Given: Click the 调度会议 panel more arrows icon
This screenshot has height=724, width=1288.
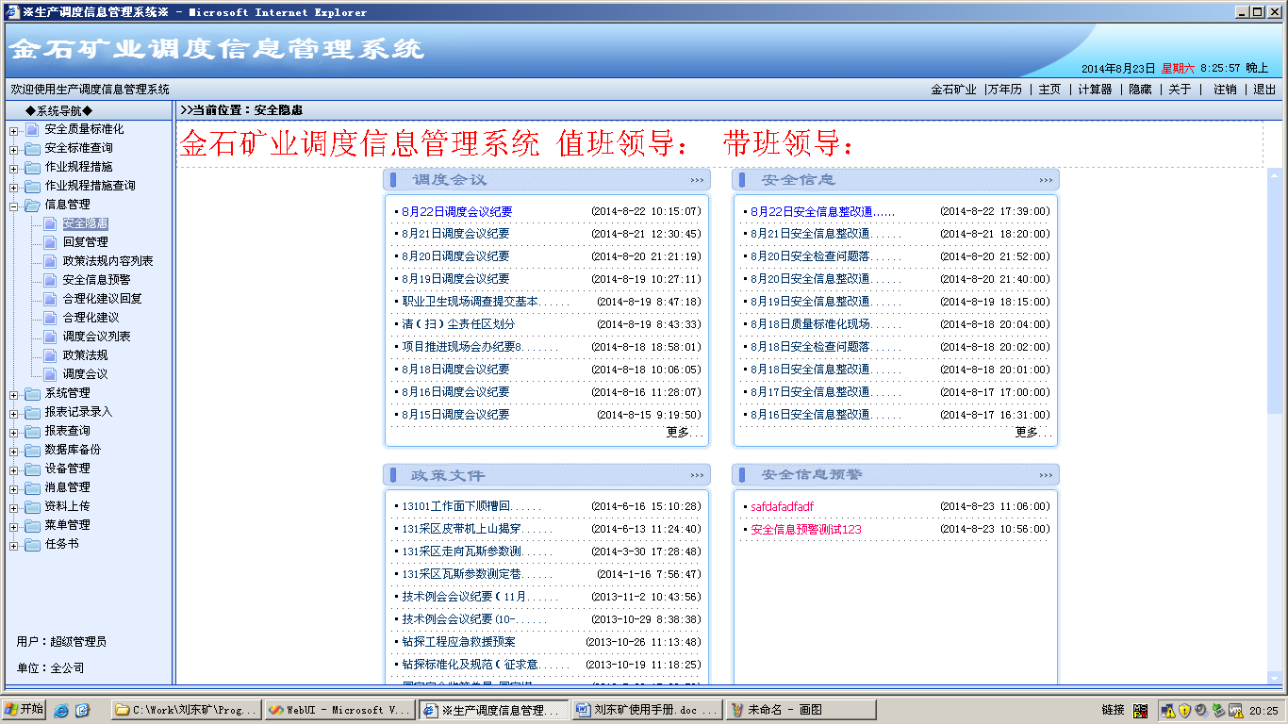Looking at the screenshot, I should coord(697,180).
